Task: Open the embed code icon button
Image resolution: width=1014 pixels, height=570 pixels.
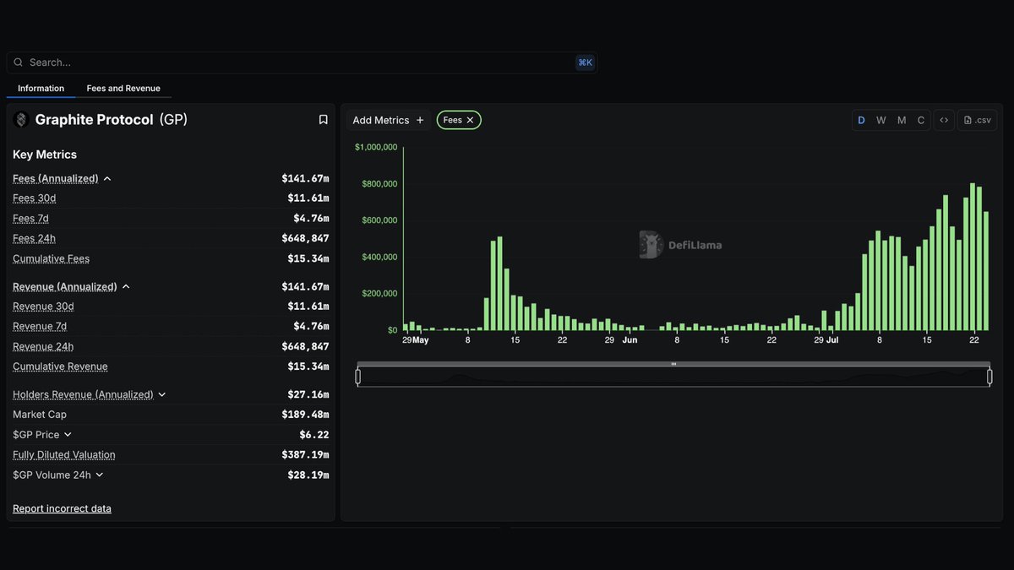Action: 944,120
